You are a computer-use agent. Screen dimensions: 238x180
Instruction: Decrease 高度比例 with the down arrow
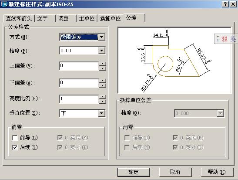coord(103,101)
